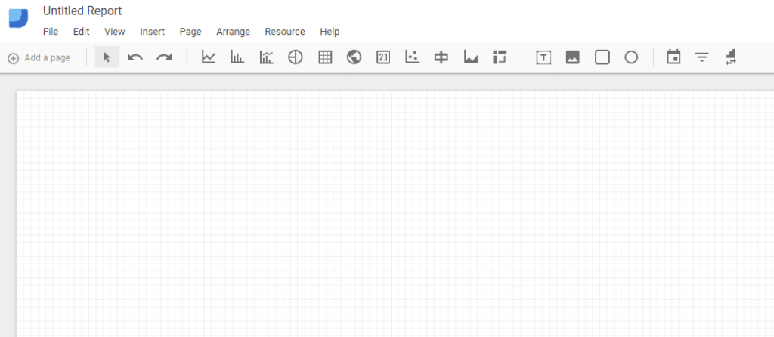
Task: Click the Add a page button
Action: 39,58
